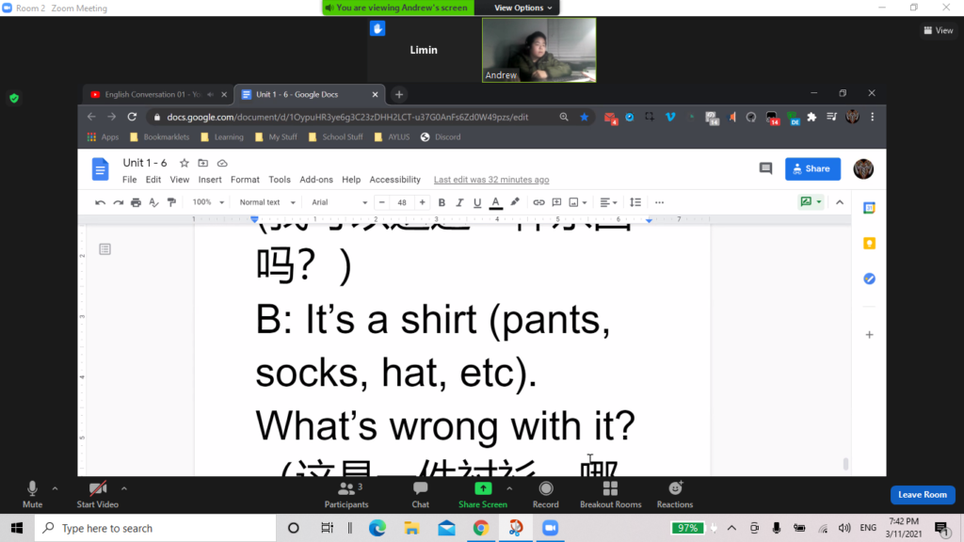
Task: Open Google Tasks side panel
Action: [x=869, y=279]
